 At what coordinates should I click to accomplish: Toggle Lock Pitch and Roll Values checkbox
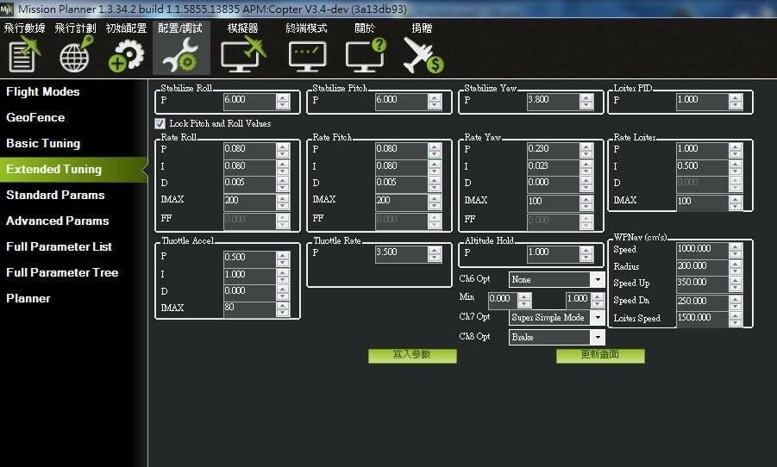click(x=160, y=123)
